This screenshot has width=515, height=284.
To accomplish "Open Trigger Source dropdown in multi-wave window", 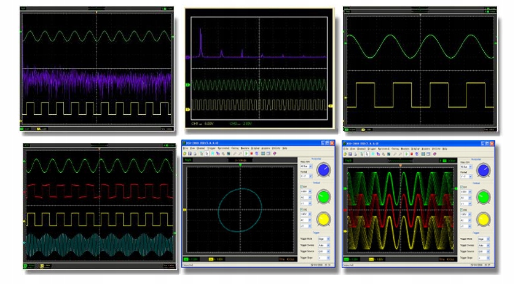I will (485, 251).
